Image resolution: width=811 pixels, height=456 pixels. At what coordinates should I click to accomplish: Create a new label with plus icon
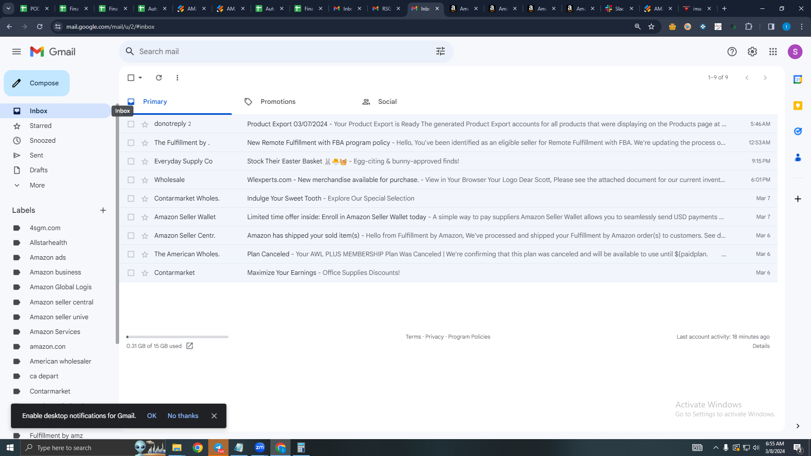coord(103,210)
